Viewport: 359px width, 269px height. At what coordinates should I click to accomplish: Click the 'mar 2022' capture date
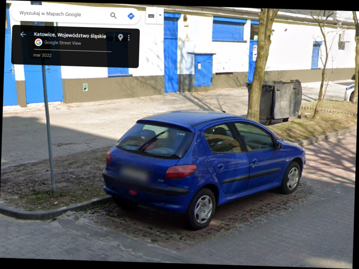tap(42, 55)
